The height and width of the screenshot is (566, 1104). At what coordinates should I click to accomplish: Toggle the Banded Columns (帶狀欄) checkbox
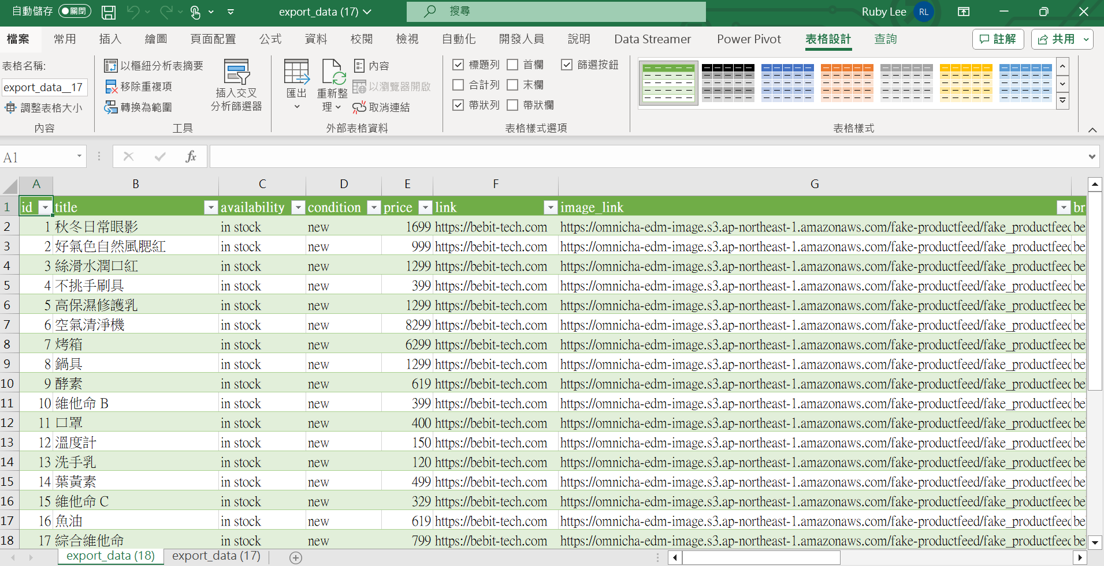(512, 105)
